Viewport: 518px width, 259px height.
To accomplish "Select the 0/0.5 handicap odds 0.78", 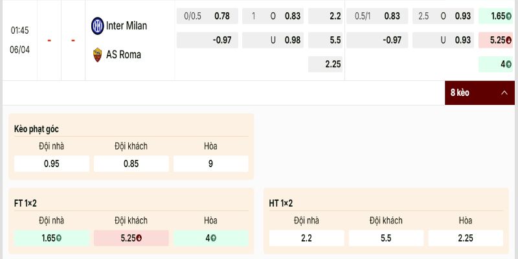I will pos(207,16).
